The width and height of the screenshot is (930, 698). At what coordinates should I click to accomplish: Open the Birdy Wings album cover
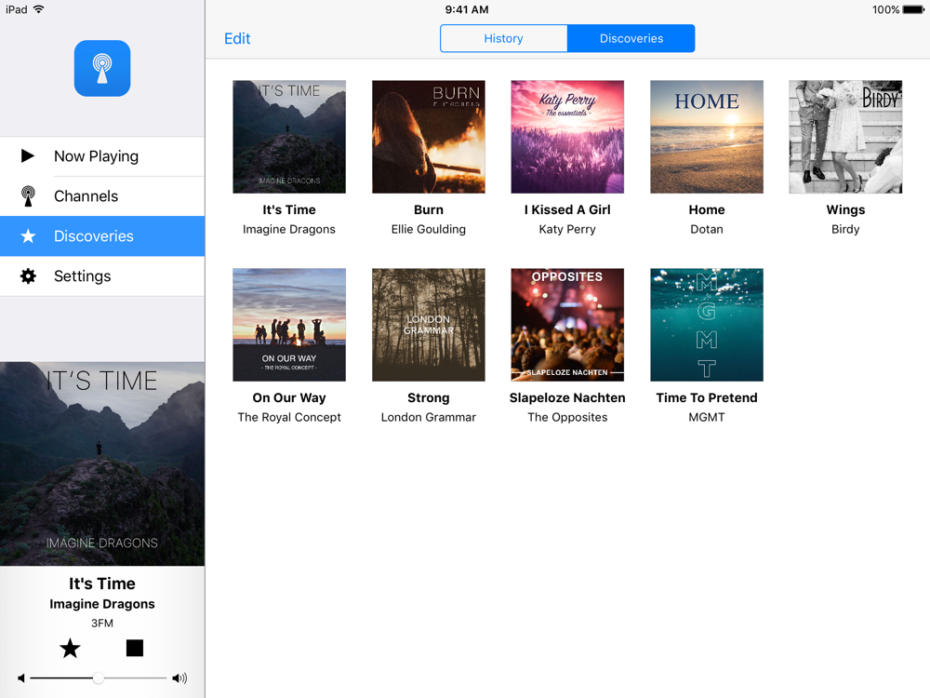click(845, 137)
